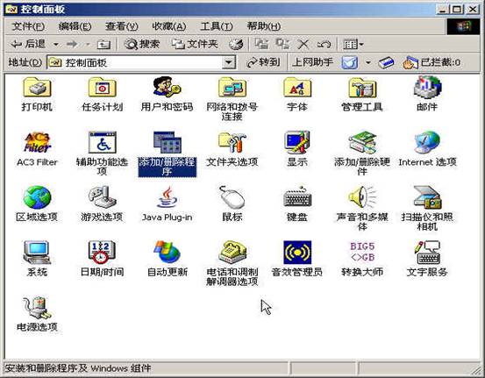This screenshot has height=378, width=485.
Task: Expand the back history dropdown arrow
Action: [56, 45]
